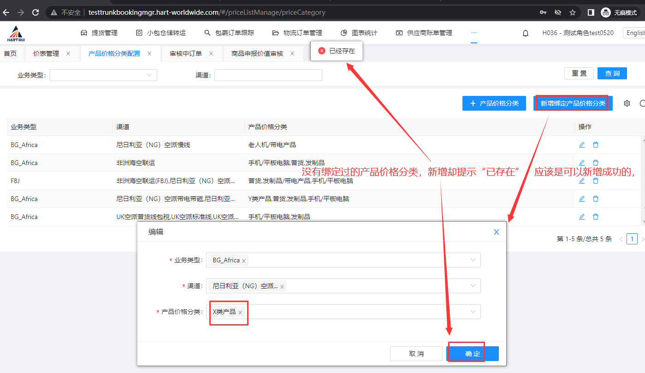Click the 确定 confirm button
Screen dimensions: 645x373
[x=473, y=354]
